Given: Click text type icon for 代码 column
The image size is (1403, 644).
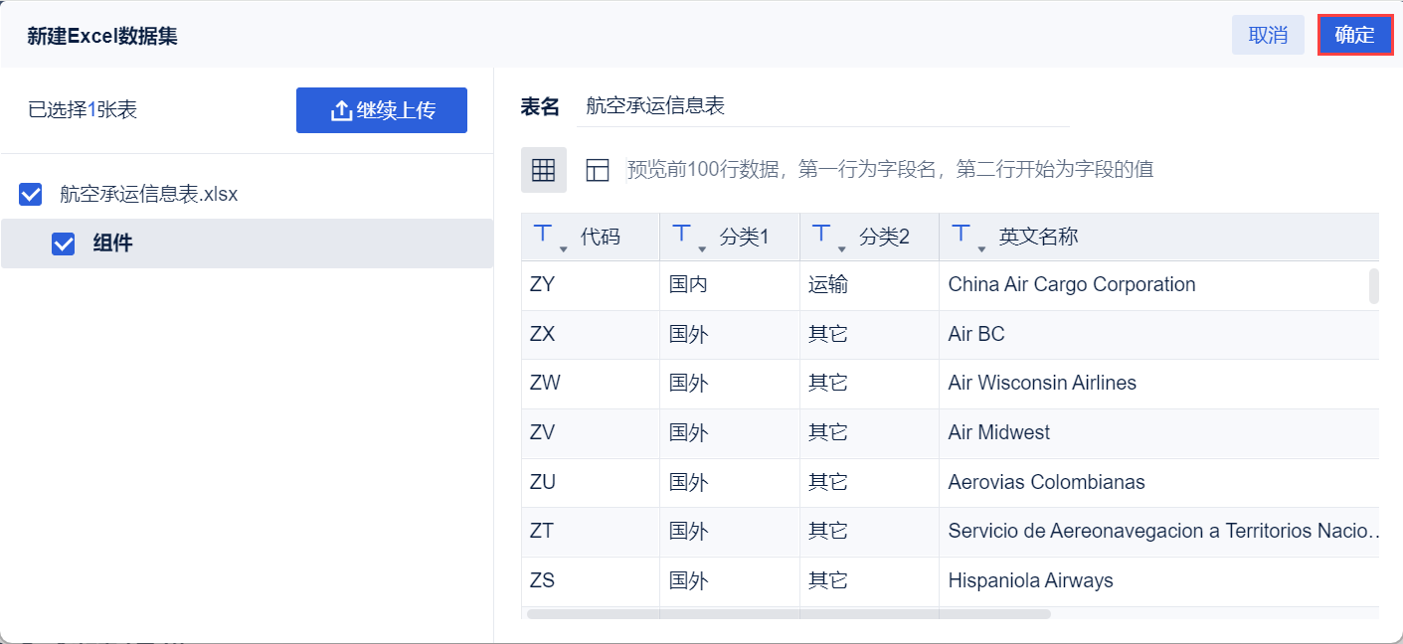Looking at the screenshot, I should click(x=543, y=234).
